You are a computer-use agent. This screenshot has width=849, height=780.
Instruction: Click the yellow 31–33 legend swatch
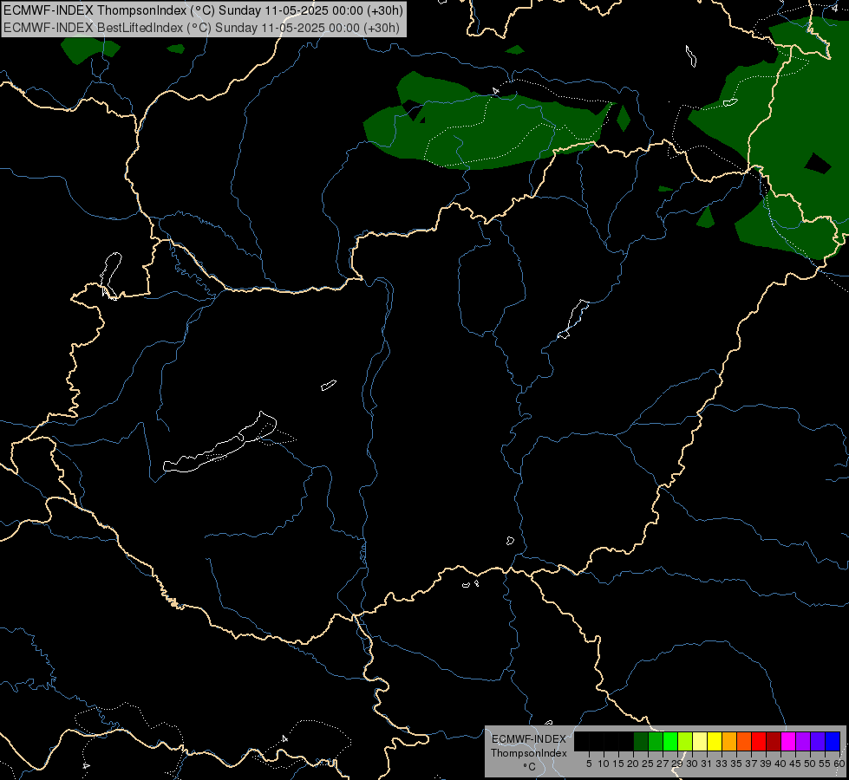click(x=715, y=741)
